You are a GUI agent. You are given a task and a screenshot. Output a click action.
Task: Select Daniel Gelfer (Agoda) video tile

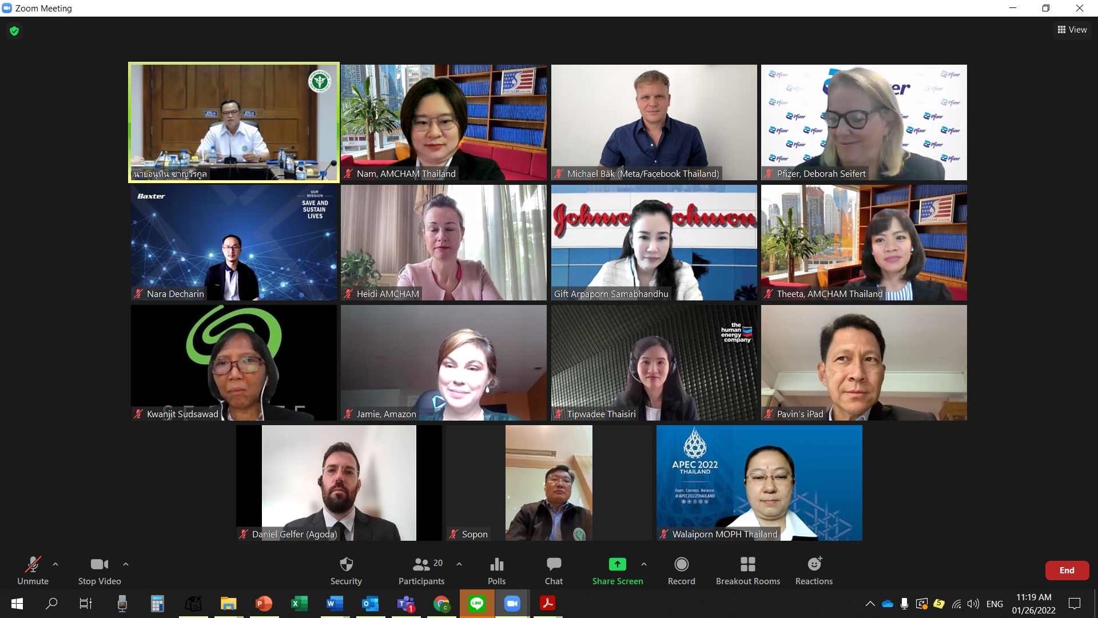pos(339,483)
